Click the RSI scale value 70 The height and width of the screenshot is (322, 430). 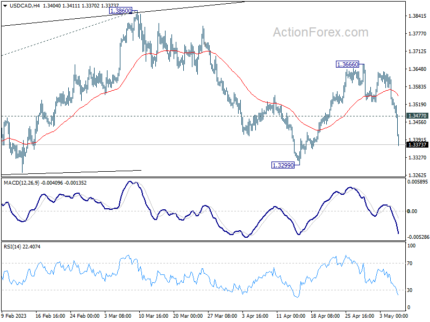click(410, 264)
